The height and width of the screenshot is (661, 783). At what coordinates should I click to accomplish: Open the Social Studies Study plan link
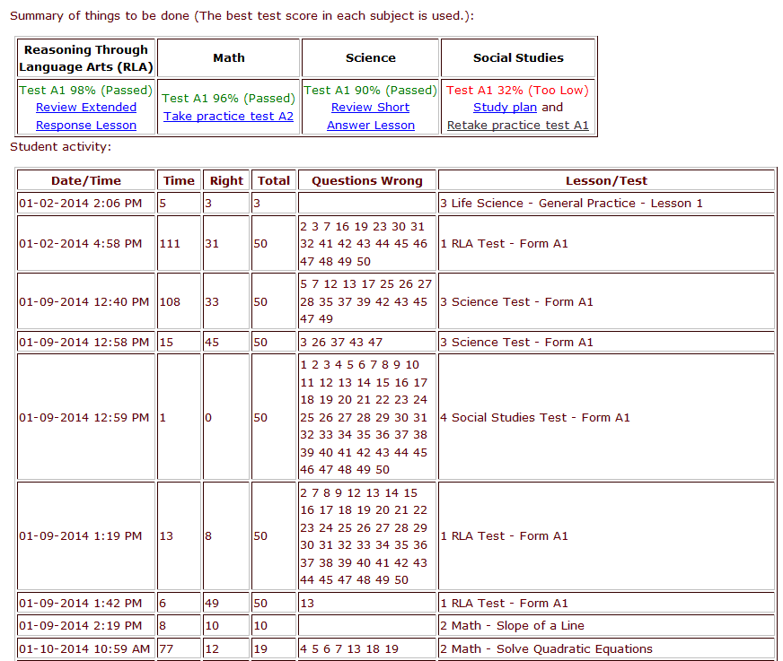coord(505,108)
